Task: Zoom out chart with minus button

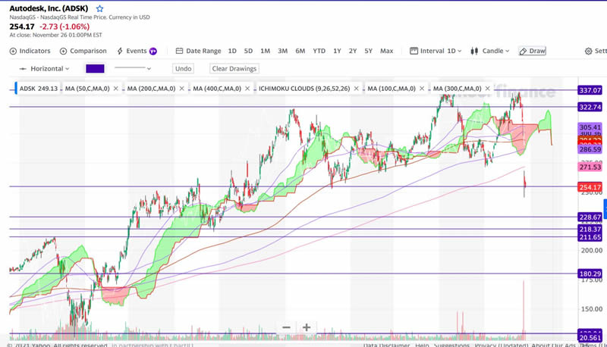Action: [x=287, y=327]
